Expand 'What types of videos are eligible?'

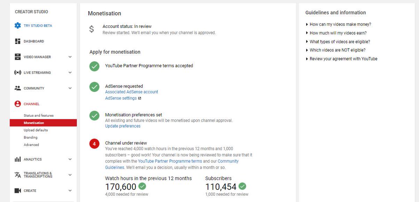338,42
